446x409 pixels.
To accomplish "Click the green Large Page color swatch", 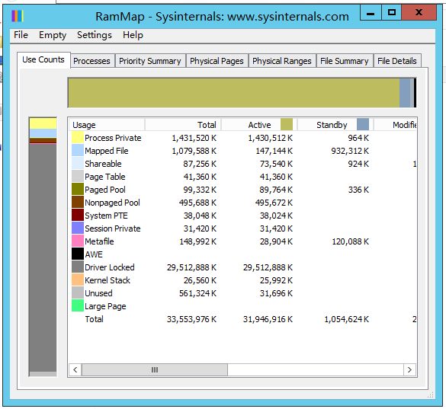I will pyautogui.click(x=77, y=306).
